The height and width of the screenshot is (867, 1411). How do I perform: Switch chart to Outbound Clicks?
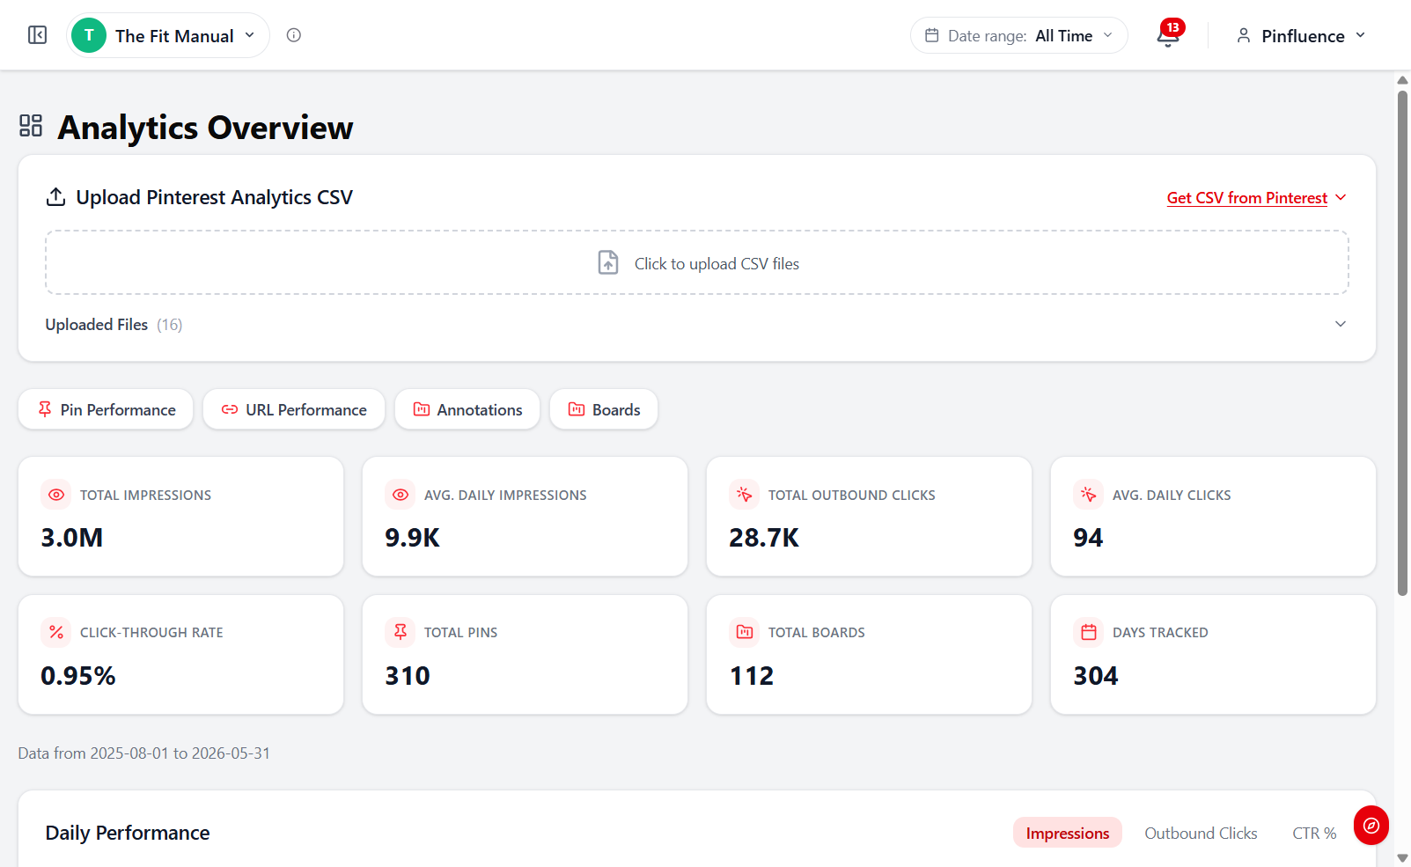(x=1201, y=833)
